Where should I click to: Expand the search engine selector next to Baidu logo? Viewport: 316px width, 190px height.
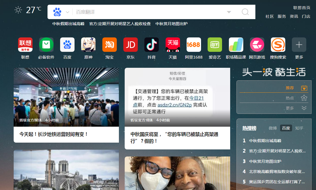[x=67, y=12]
